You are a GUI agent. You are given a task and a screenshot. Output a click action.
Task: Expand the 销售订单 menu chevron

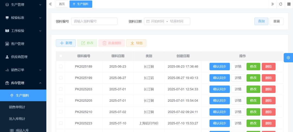pos(40,70)
